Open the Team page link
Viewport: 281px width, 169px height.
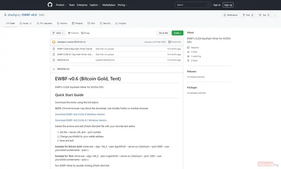pyautogui.click(x=72, y=5)
